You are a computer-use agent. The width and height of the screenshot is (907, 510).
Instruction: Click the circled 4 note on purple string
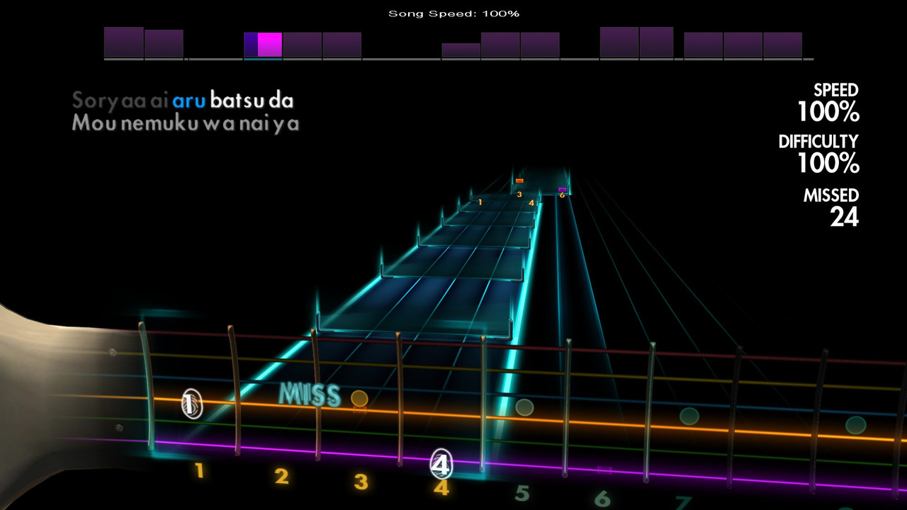[441, 464]
